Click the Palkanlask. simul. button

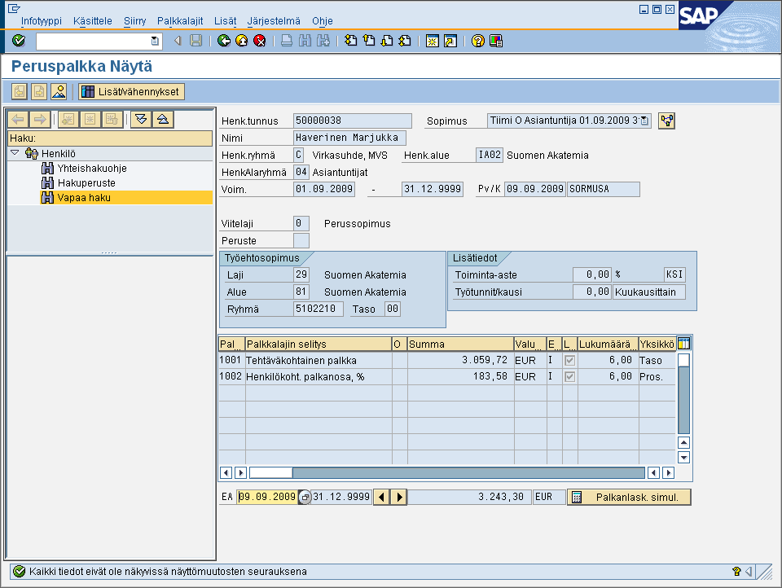click(x=629, y=498)
